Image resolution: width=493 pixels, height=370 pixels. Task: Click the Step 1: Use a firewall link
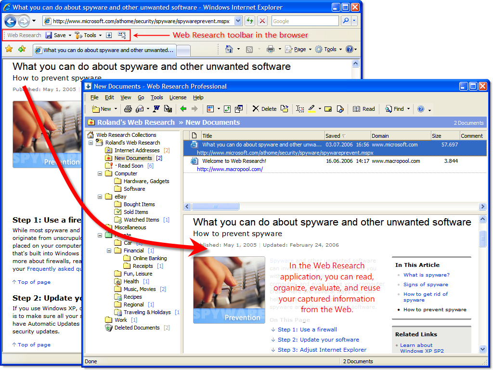307,330
